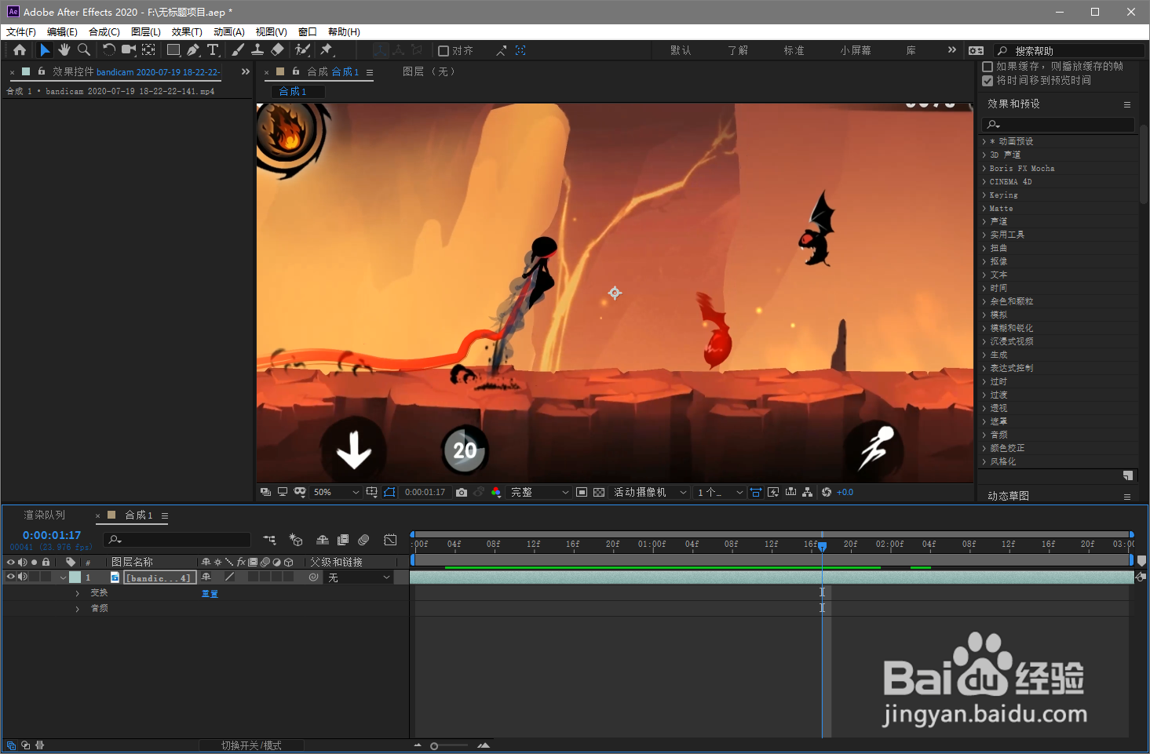Screen dimensions: 1150x754
Task: Show more workspaces with double chevron
Action: [x=952, y=50]
